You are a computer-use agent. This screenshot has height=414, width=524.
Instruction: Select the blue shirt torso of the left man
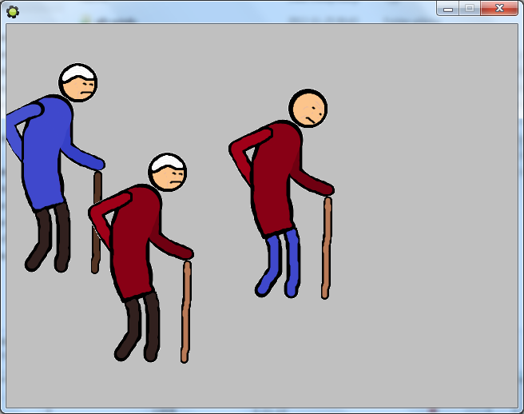42,160
